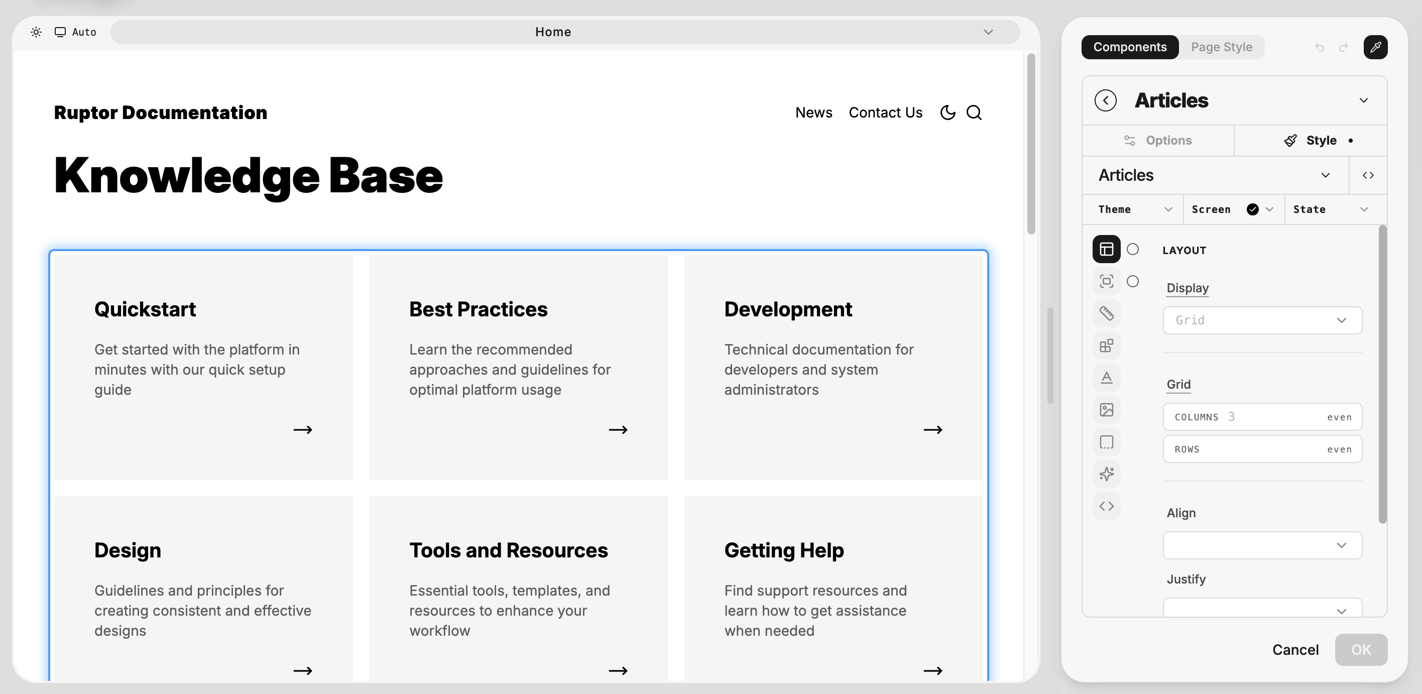Click the Best Practices card title
The width and height of the screenshot is (1422, 694).
(478, 310)
